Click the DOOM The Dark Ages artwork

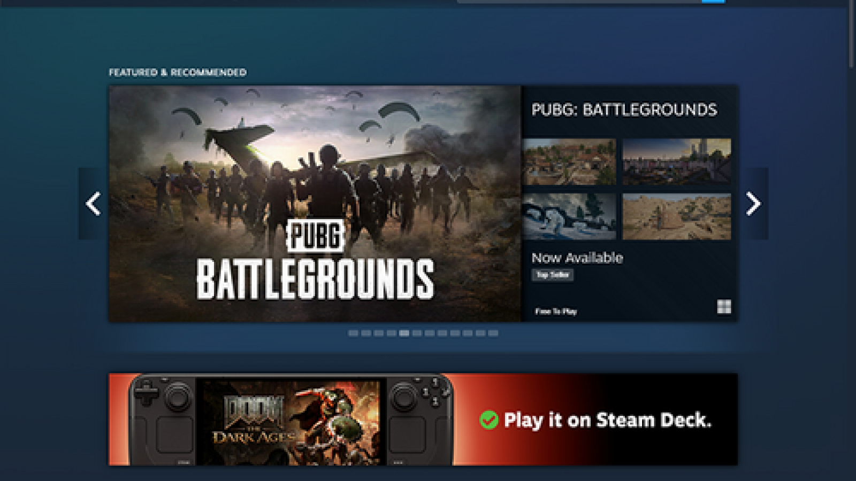pyautogui.click(x=291, y=421)
